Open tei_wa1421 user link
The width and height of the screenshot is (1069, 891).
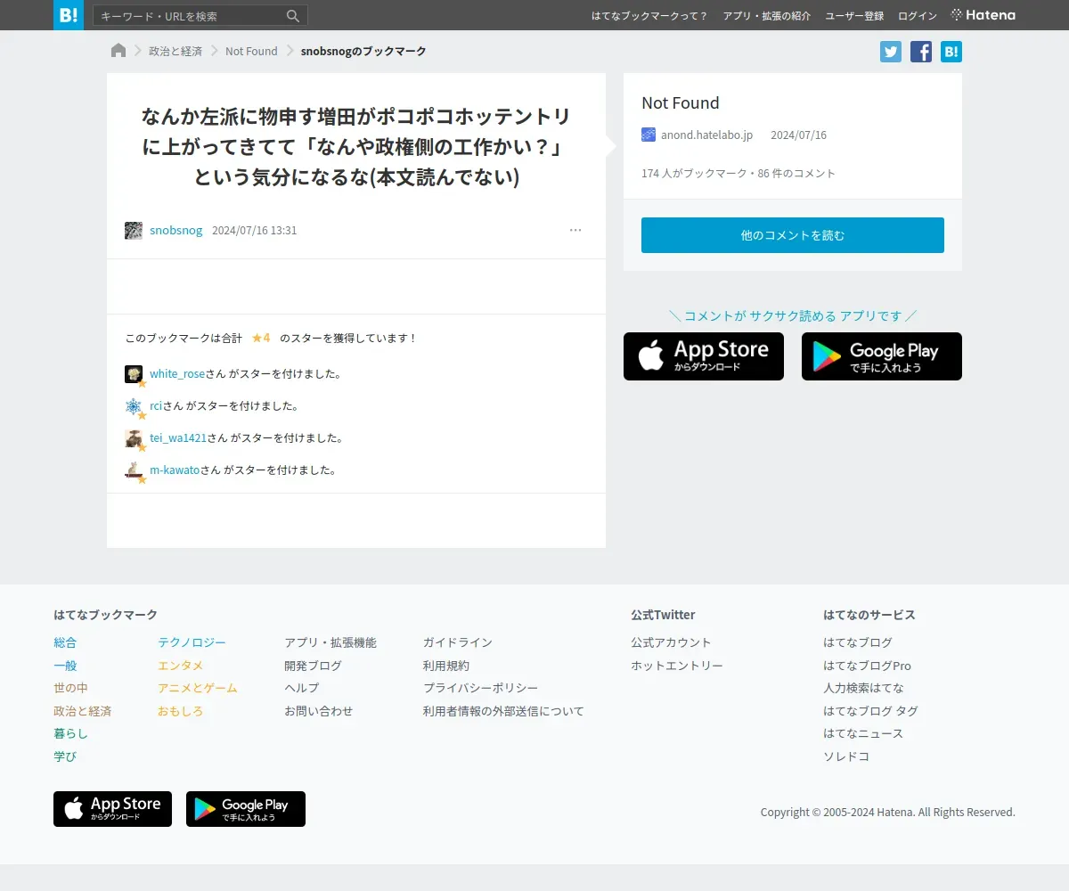click(x=178, y=438)
